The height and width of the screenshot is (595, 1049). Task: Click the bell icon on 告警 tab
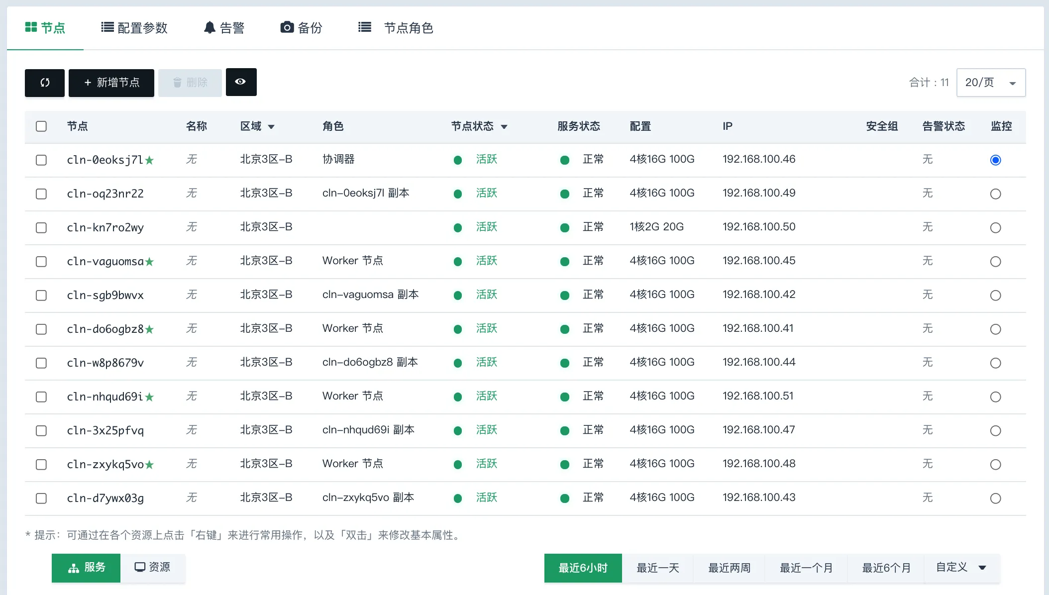[210, 27]
